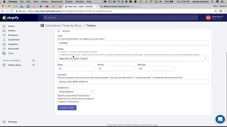Open Gmail pinned tab
Screen dimensions: 227x127
pyautogui.click(x=16, y=6)
